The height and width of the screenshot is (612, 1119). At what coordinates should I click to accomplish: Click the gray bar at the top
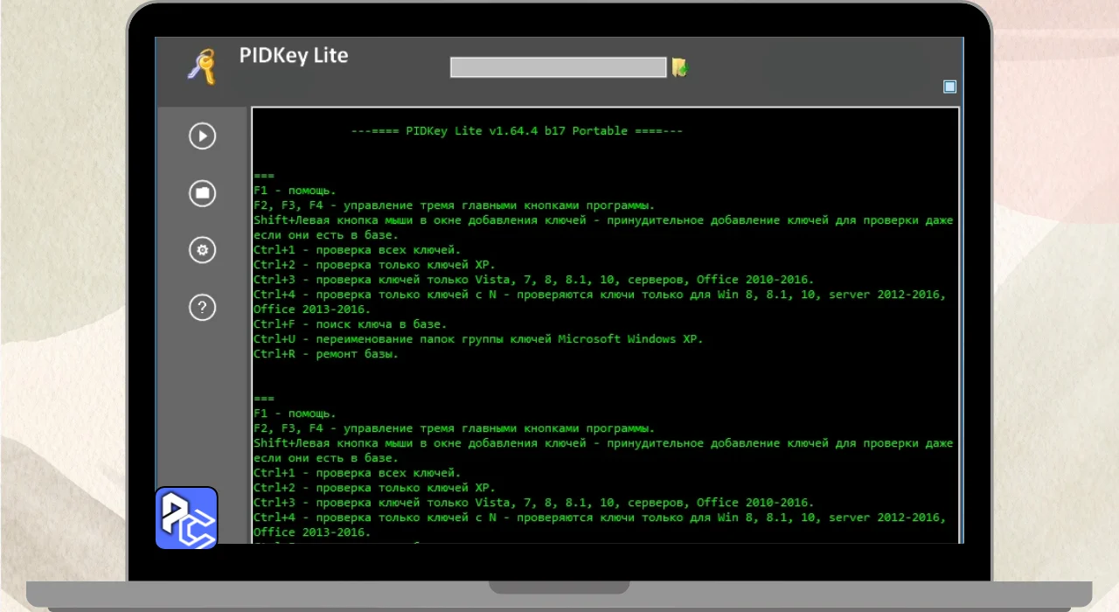pos(559,67)
